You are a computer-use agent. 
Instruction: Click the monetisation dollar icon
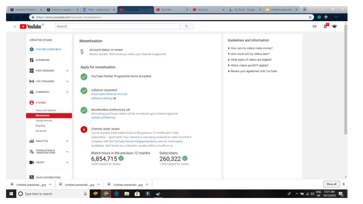click(x=82, y=52)
